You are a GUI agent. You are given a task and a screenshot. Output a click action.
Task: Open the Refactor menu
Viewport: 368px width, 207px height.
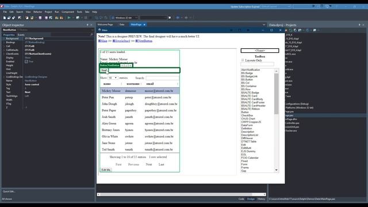tap(37, 11)
